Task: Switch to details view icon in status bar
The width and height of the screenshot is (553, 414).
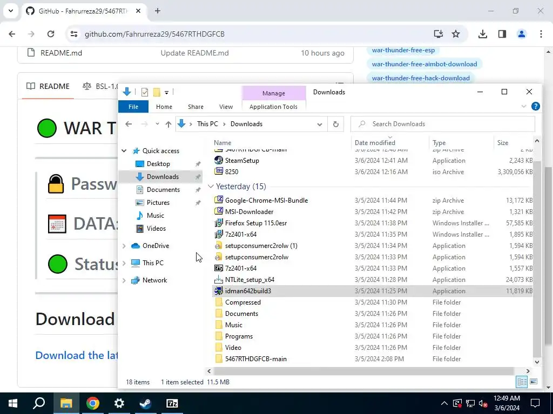Action: (x=522, y=382)
